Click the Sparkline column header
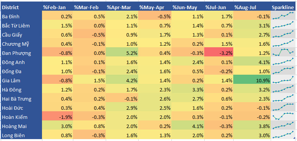297x141 pixels. (x=283, y=7)
